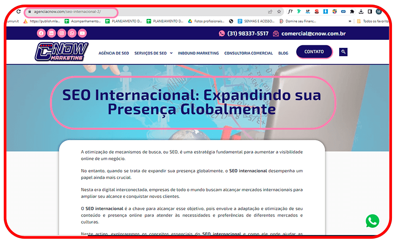The height and width of the screenshot is (240, 397).
Task: Open the 'f?' font finder extension
Action: point(290,11)
